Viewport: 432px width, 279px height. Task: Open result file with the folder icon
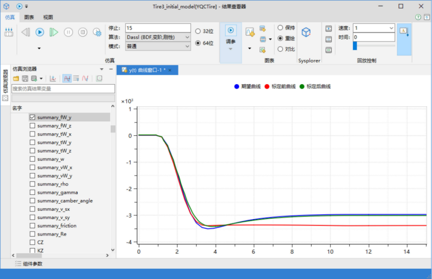coord(16,79)
